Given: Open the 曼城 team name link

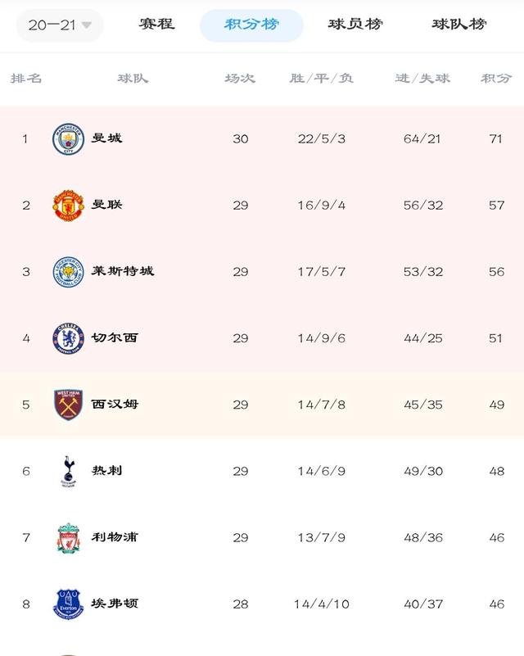Looking at the screenshot, I should pyautogui.click(x=106, y=138).
